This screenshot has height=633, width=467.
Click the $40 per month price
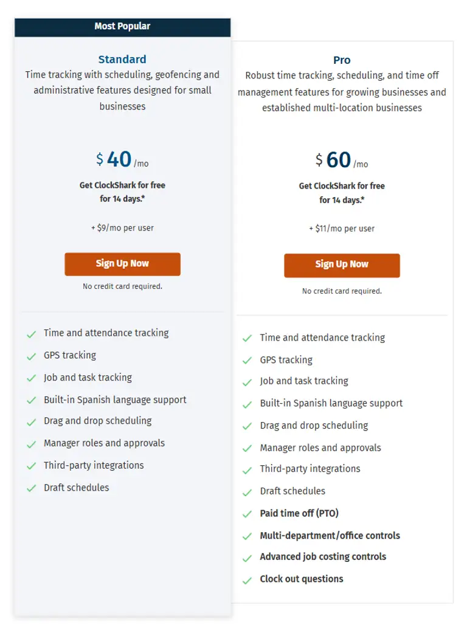[122, 160]
